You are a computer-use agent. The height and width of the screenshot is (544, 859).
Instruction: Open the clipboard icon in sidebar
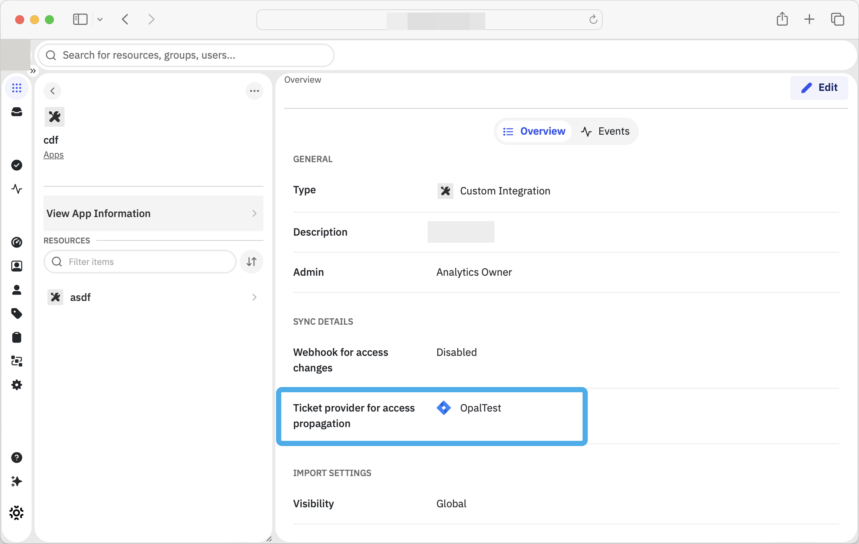click(x=17, y=337)
